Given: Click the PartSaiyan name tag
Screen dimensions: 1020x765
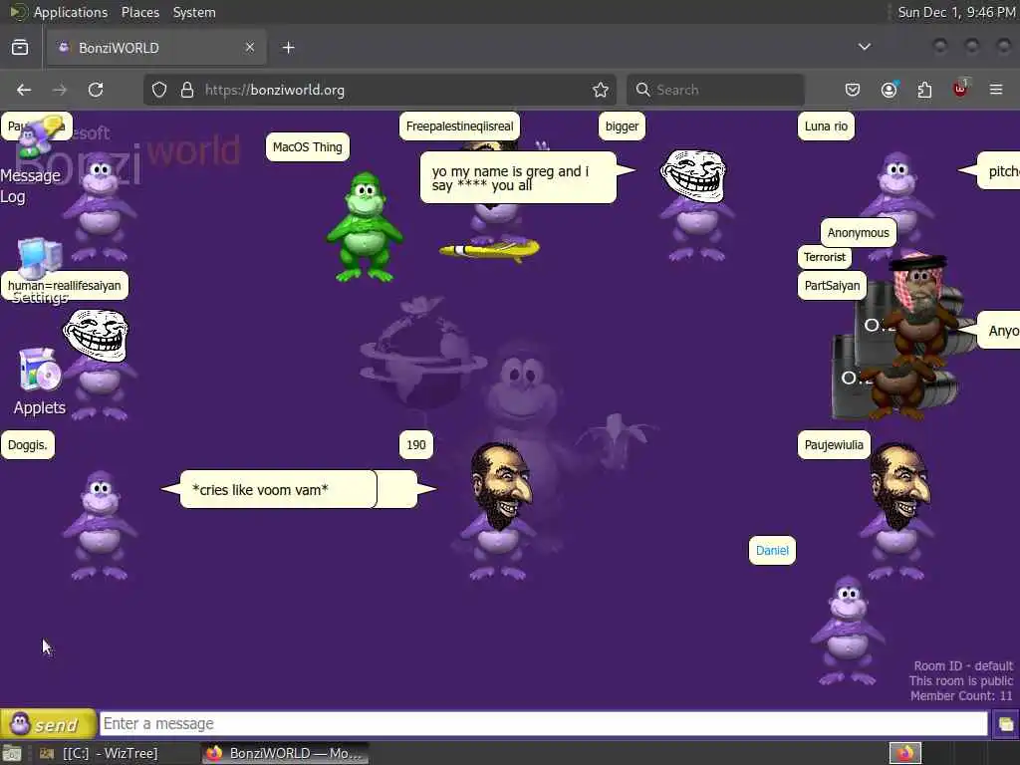Looking at the screenshot, I should click(832, 286).
